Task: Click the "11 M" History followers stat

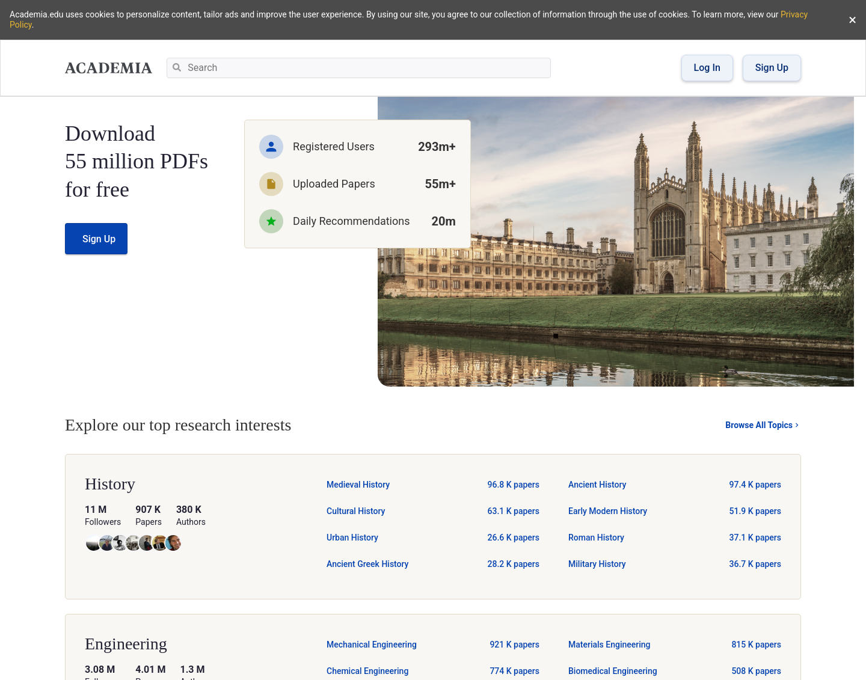Action: point(96,509)
